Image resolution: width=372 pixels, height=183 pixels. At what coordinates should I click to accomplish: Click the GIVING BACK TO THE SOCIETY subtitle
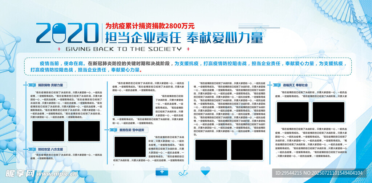pyautogui.click(x=124, y=49)
